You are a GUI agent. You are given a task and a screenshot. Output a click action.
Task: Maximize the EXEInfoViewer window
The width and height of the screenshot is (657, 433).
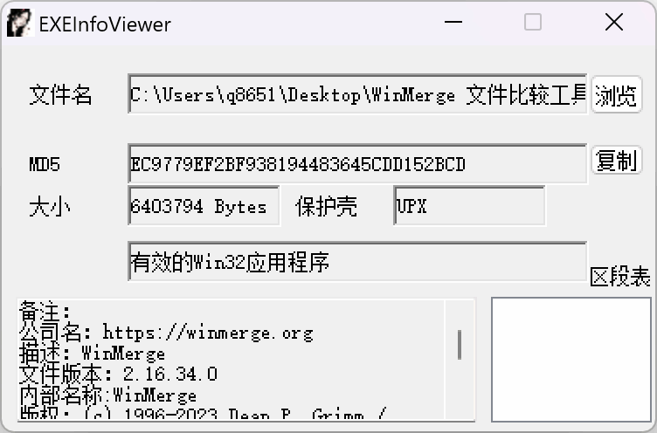click(x=533, y=22)
